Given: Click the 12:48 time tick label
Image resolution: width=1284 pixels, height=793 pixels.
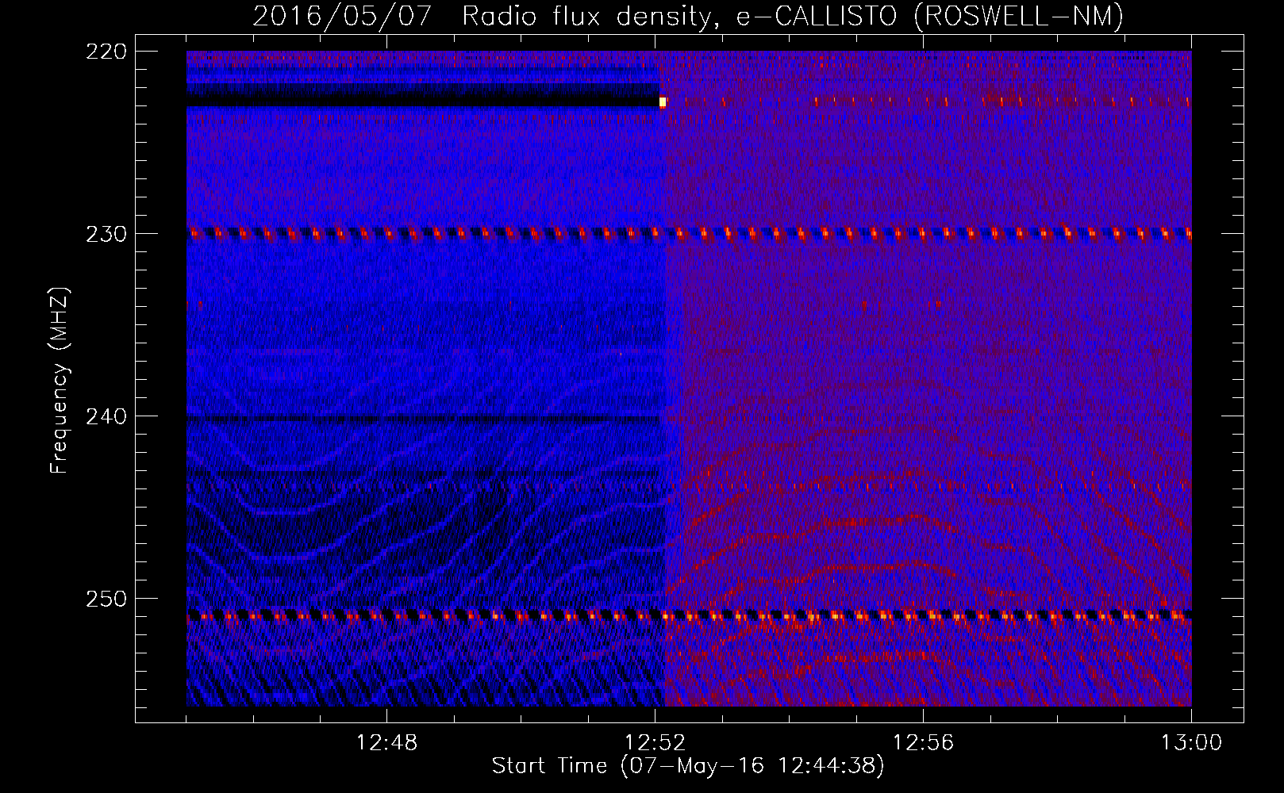Looking at the screenshot, I should [386, 743].
